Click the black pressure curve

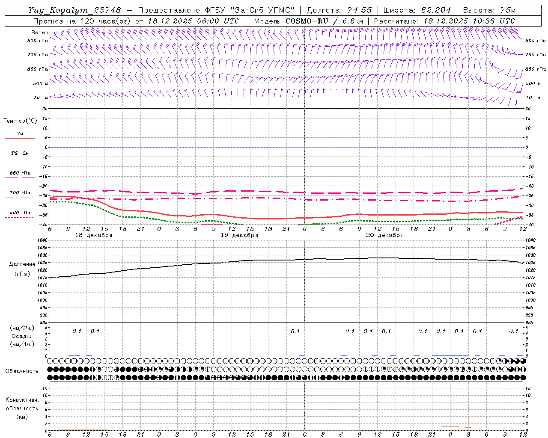click(286, 260)
